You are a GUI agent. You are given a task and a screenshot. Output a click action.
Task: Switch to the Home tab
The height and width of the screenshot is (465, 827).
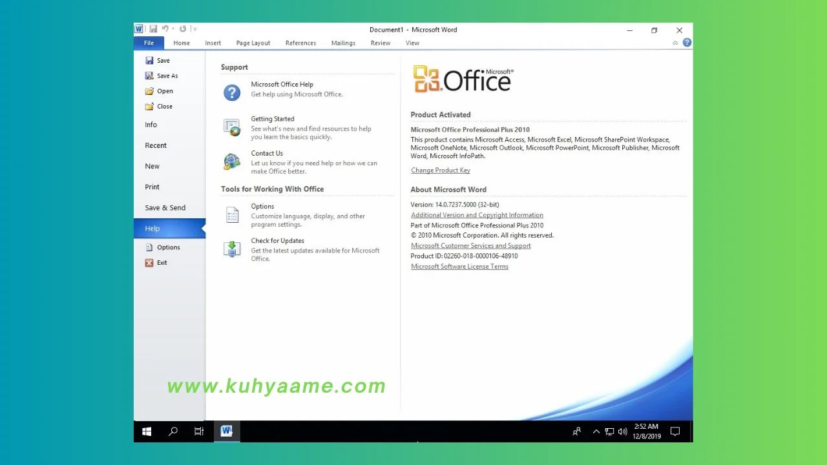pyautogui.click(x=182, y=43)
